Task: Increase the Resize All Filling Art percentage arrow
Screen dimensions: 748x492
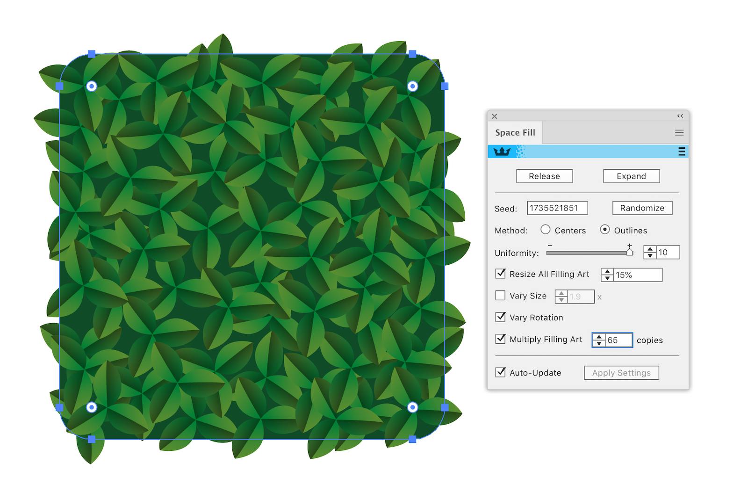Action: click(x=607, y=272)
